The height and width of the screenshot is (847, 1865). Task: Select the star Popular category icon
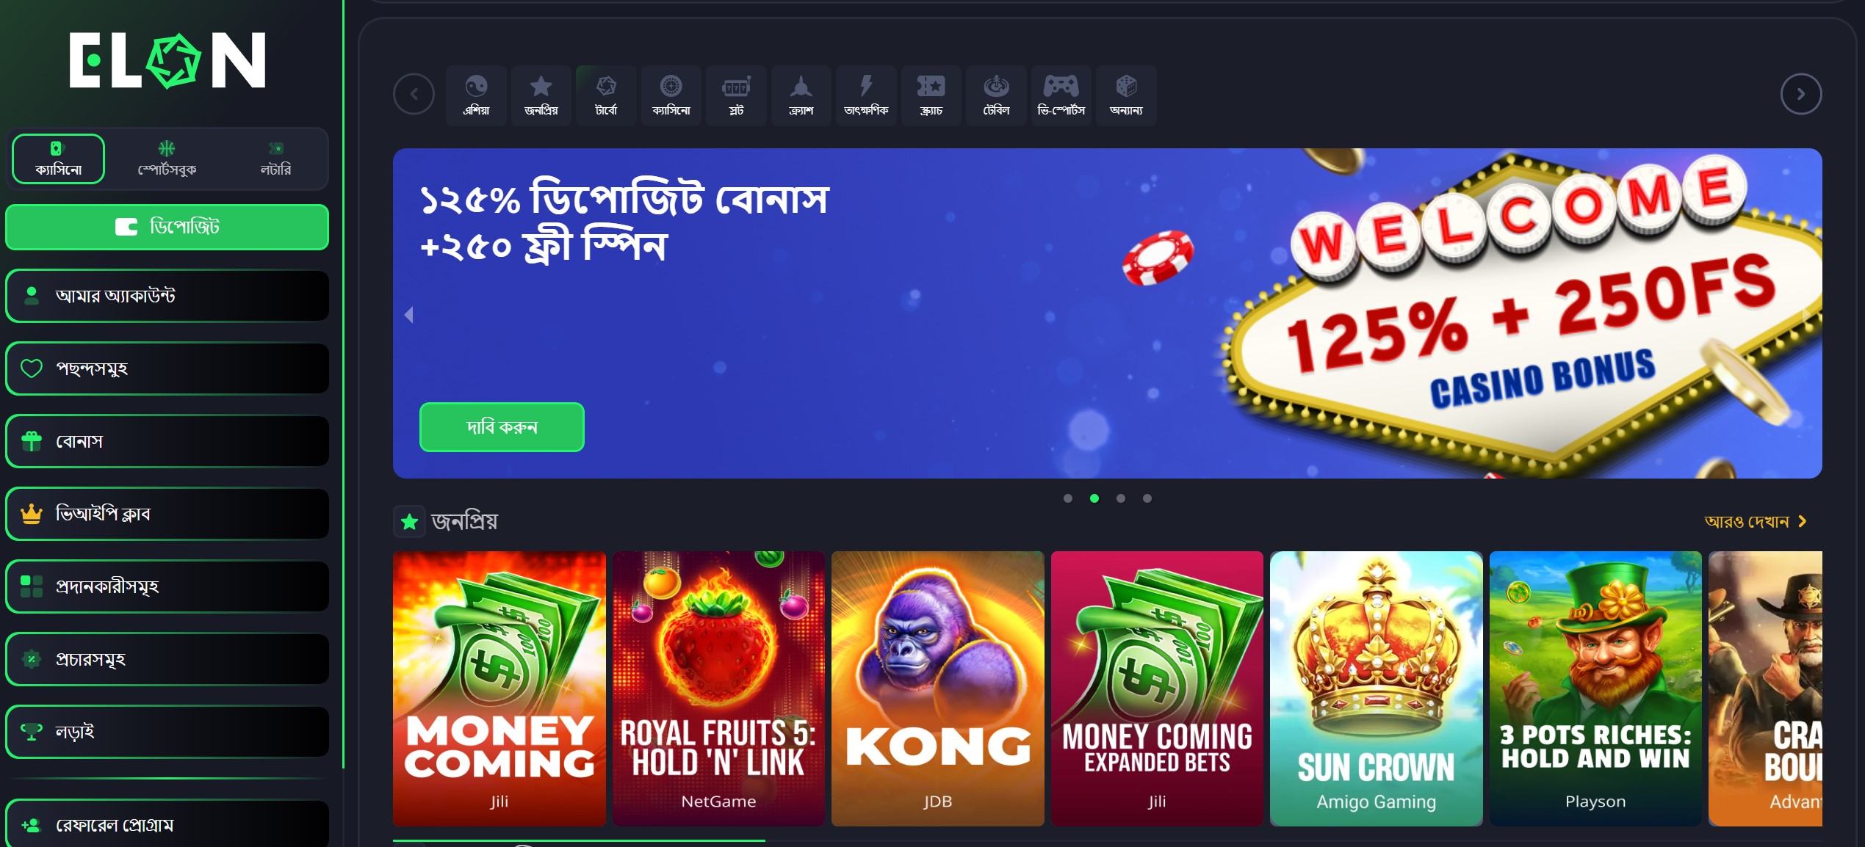point(541,95)
